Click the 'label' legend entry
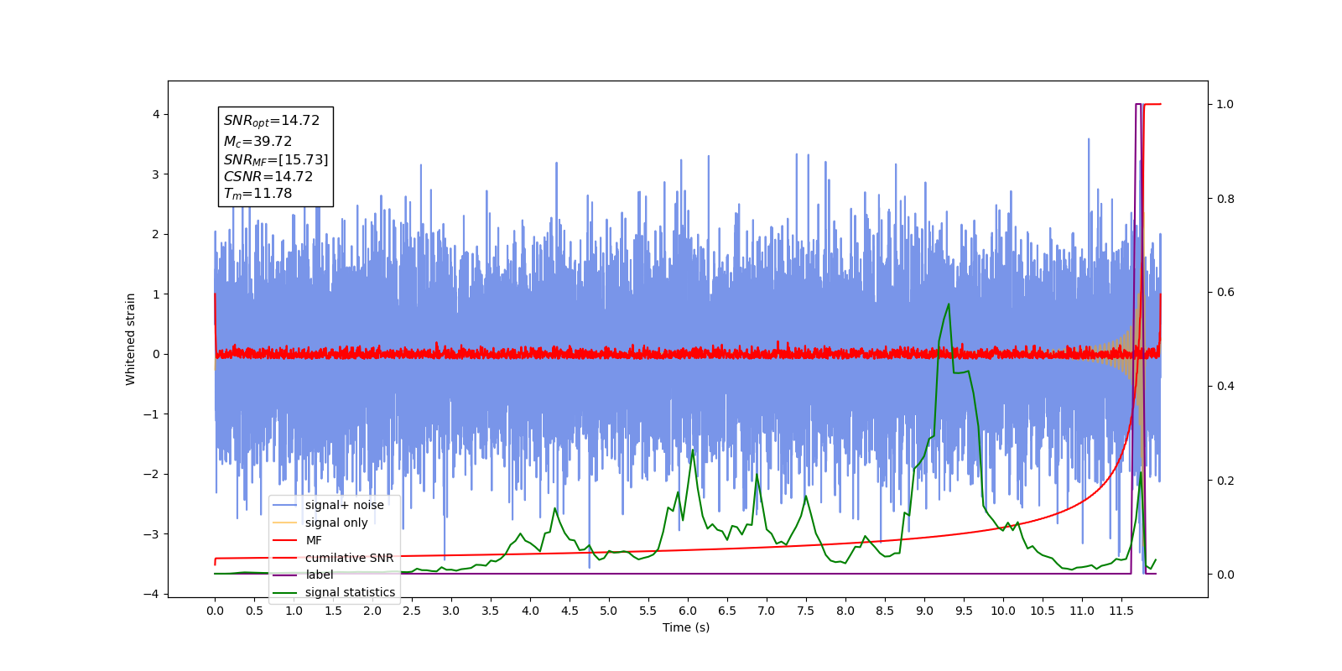Screen dimensions: 1342x671 click(303, 575)
